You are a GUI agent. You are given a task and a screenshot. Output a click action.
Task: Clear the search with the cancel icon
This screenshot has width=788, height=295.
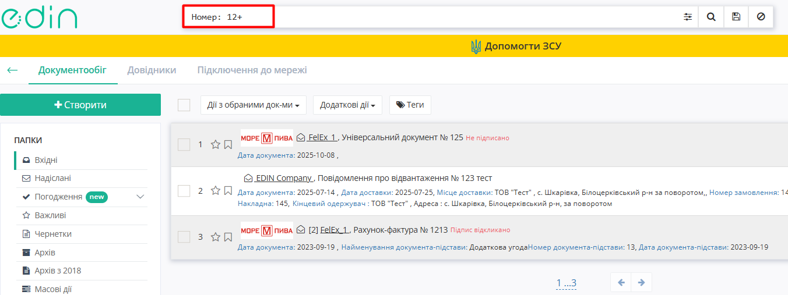click(x=761, y=17)
